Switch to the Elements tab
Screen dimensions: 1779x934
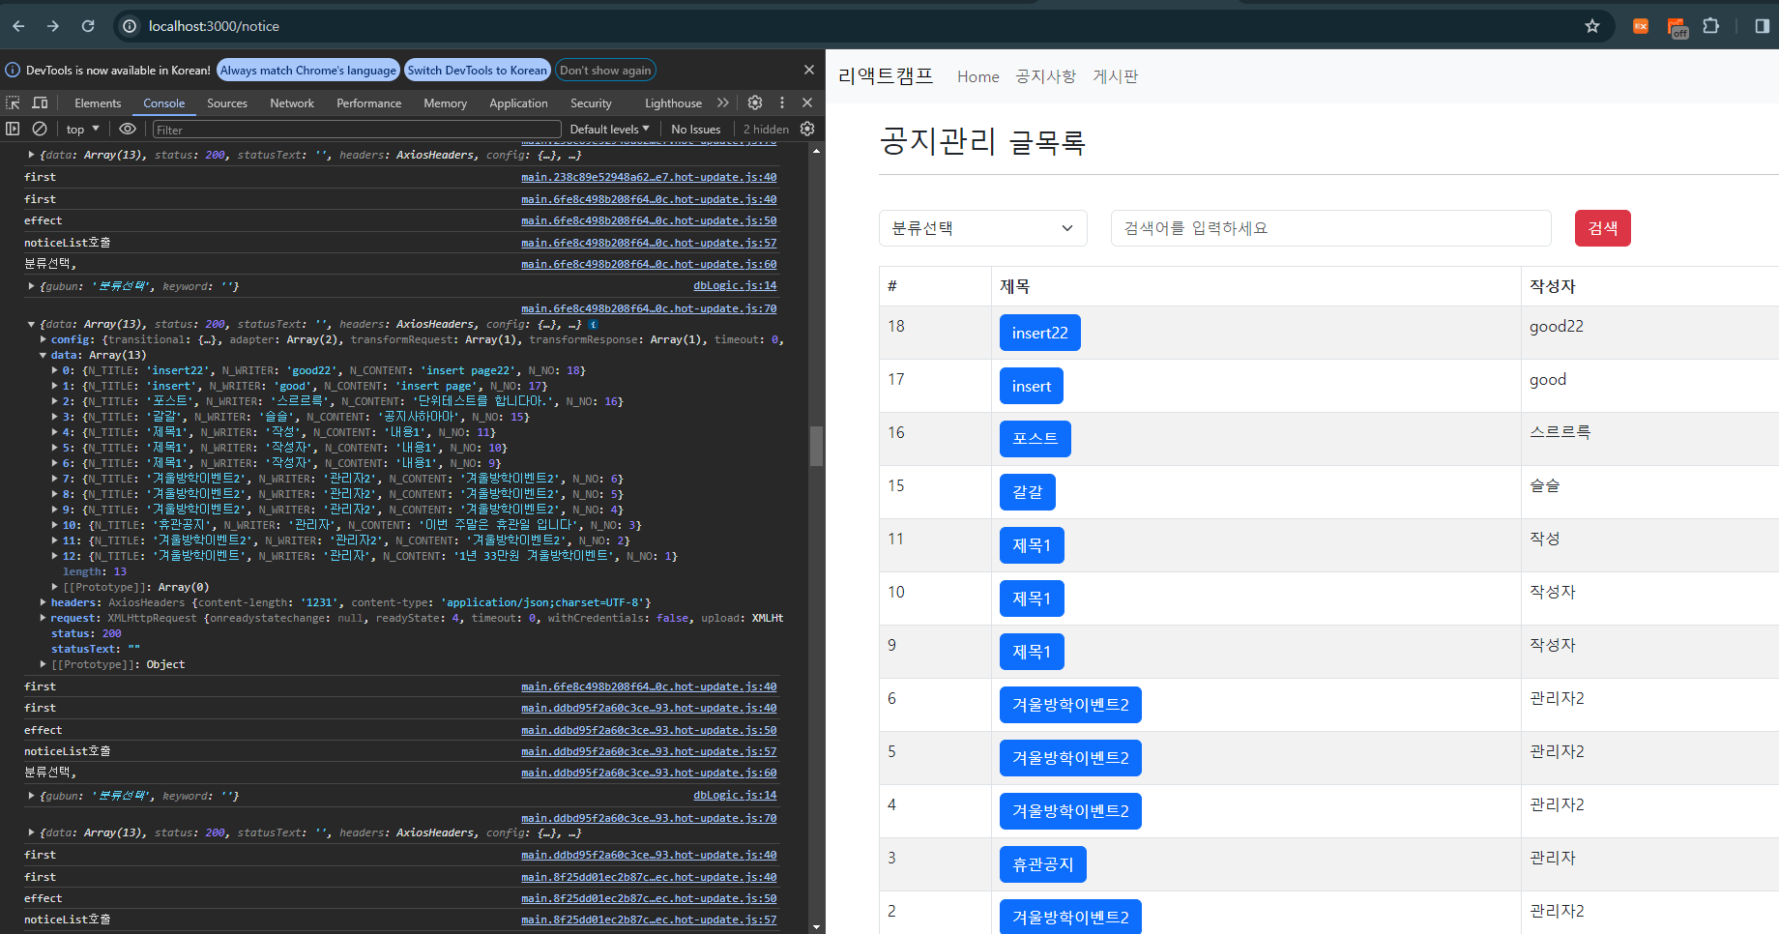click(98, 103)
